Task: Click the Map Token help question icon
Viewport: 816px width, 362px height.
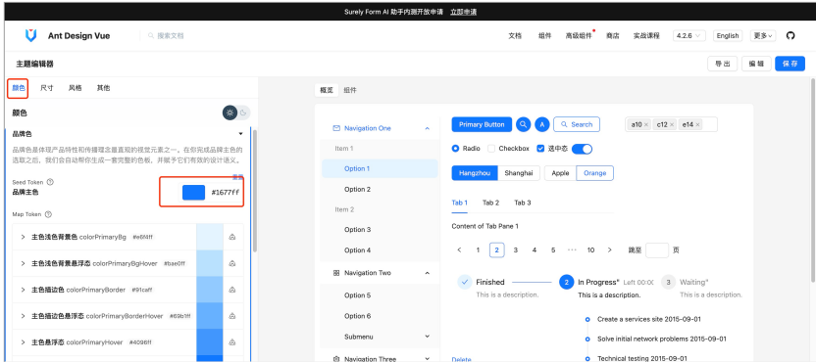Action: (x=48, y=214)
